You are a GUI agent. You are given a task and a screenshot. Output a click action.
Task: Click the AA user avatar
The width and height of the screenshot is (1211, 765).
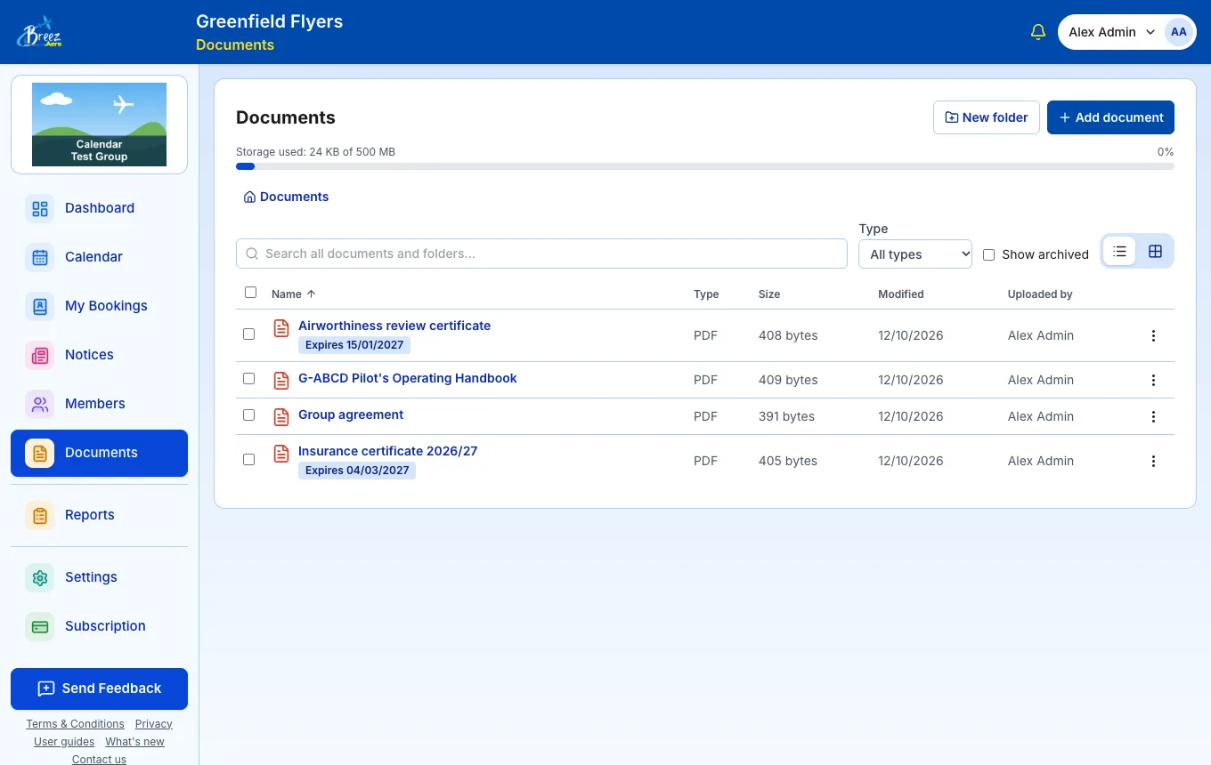(1178, 32)
